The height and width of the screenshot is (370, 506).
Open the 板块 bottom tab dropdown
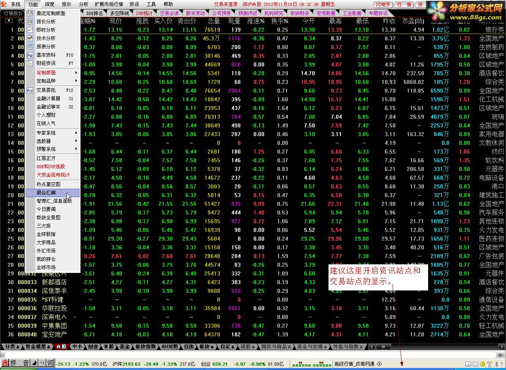206,347
